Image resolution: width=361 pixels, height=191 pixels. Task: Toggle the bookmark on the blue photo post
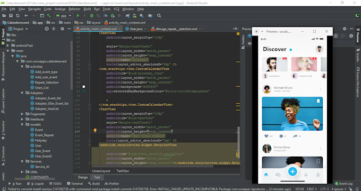[x=318, y=101]
